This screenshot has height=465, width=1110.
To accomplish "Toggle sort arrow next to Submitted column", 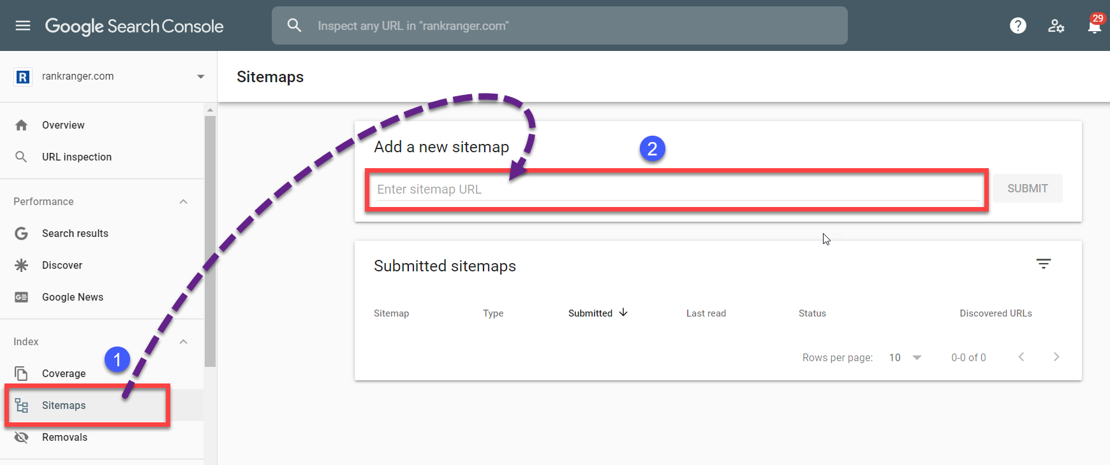I will (623, 312).
